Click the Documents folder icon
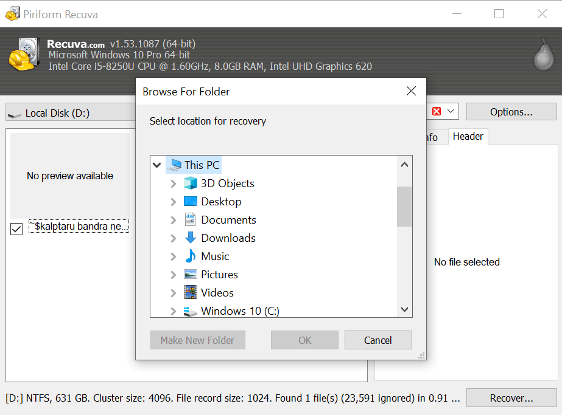The height and width of the screenshot is (415, 562). (x=191, y=220)
